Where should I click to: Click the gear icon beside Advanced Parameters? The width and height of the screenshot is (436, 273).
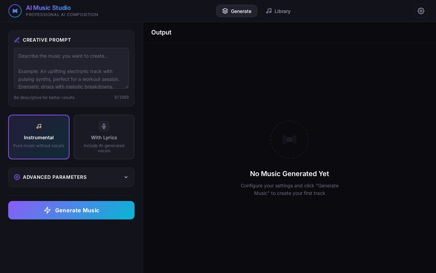17,177
